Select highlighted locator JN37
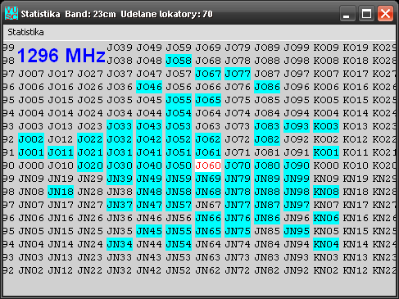The image size is (399, 299). click(x=120, y=205)
